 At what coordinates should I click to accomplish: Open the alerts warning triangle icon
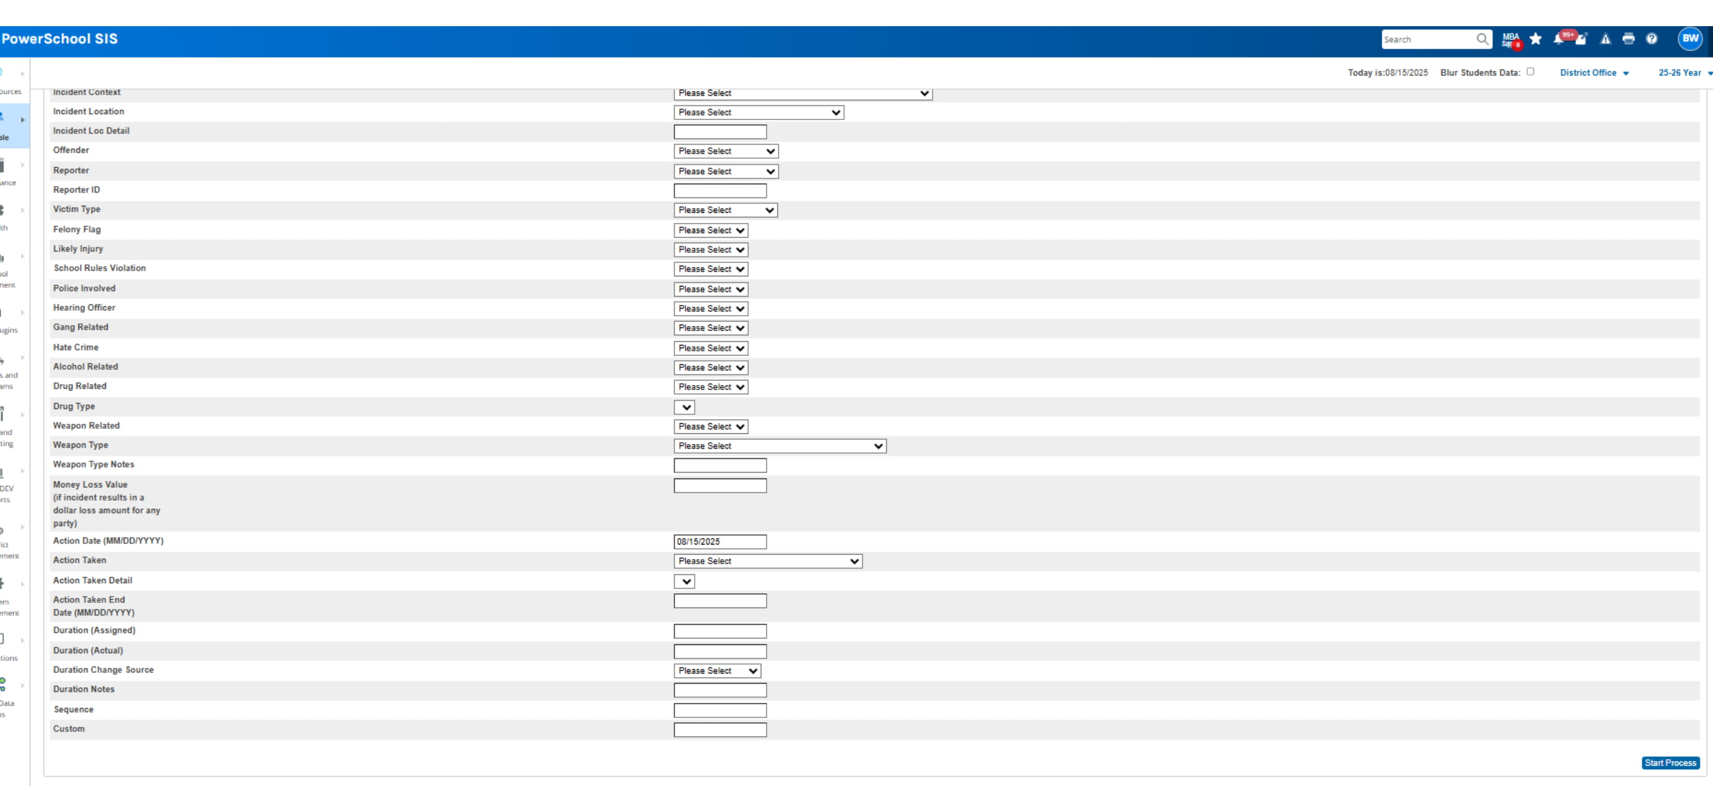click(x=1605, y=39)
